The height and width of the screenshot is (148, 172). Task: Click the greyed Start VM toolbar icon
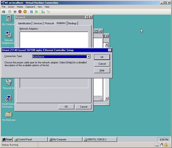(10, 12)
